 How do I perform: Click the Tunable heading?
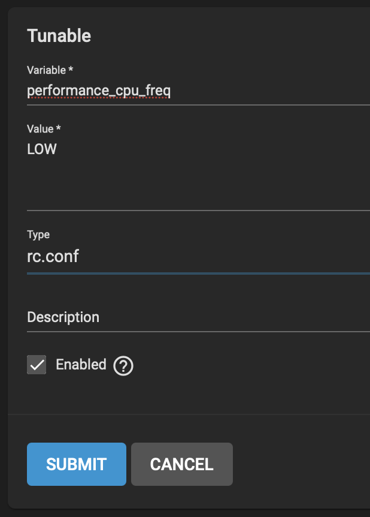pos(59,35)
